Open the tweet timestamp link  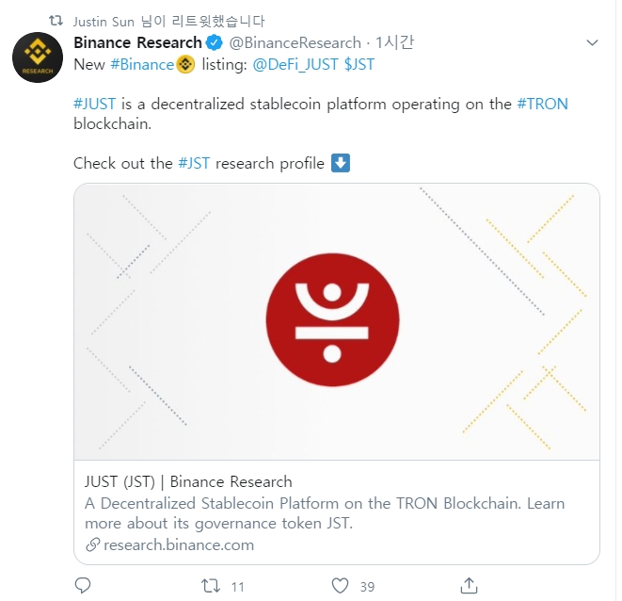click(394, 42)
